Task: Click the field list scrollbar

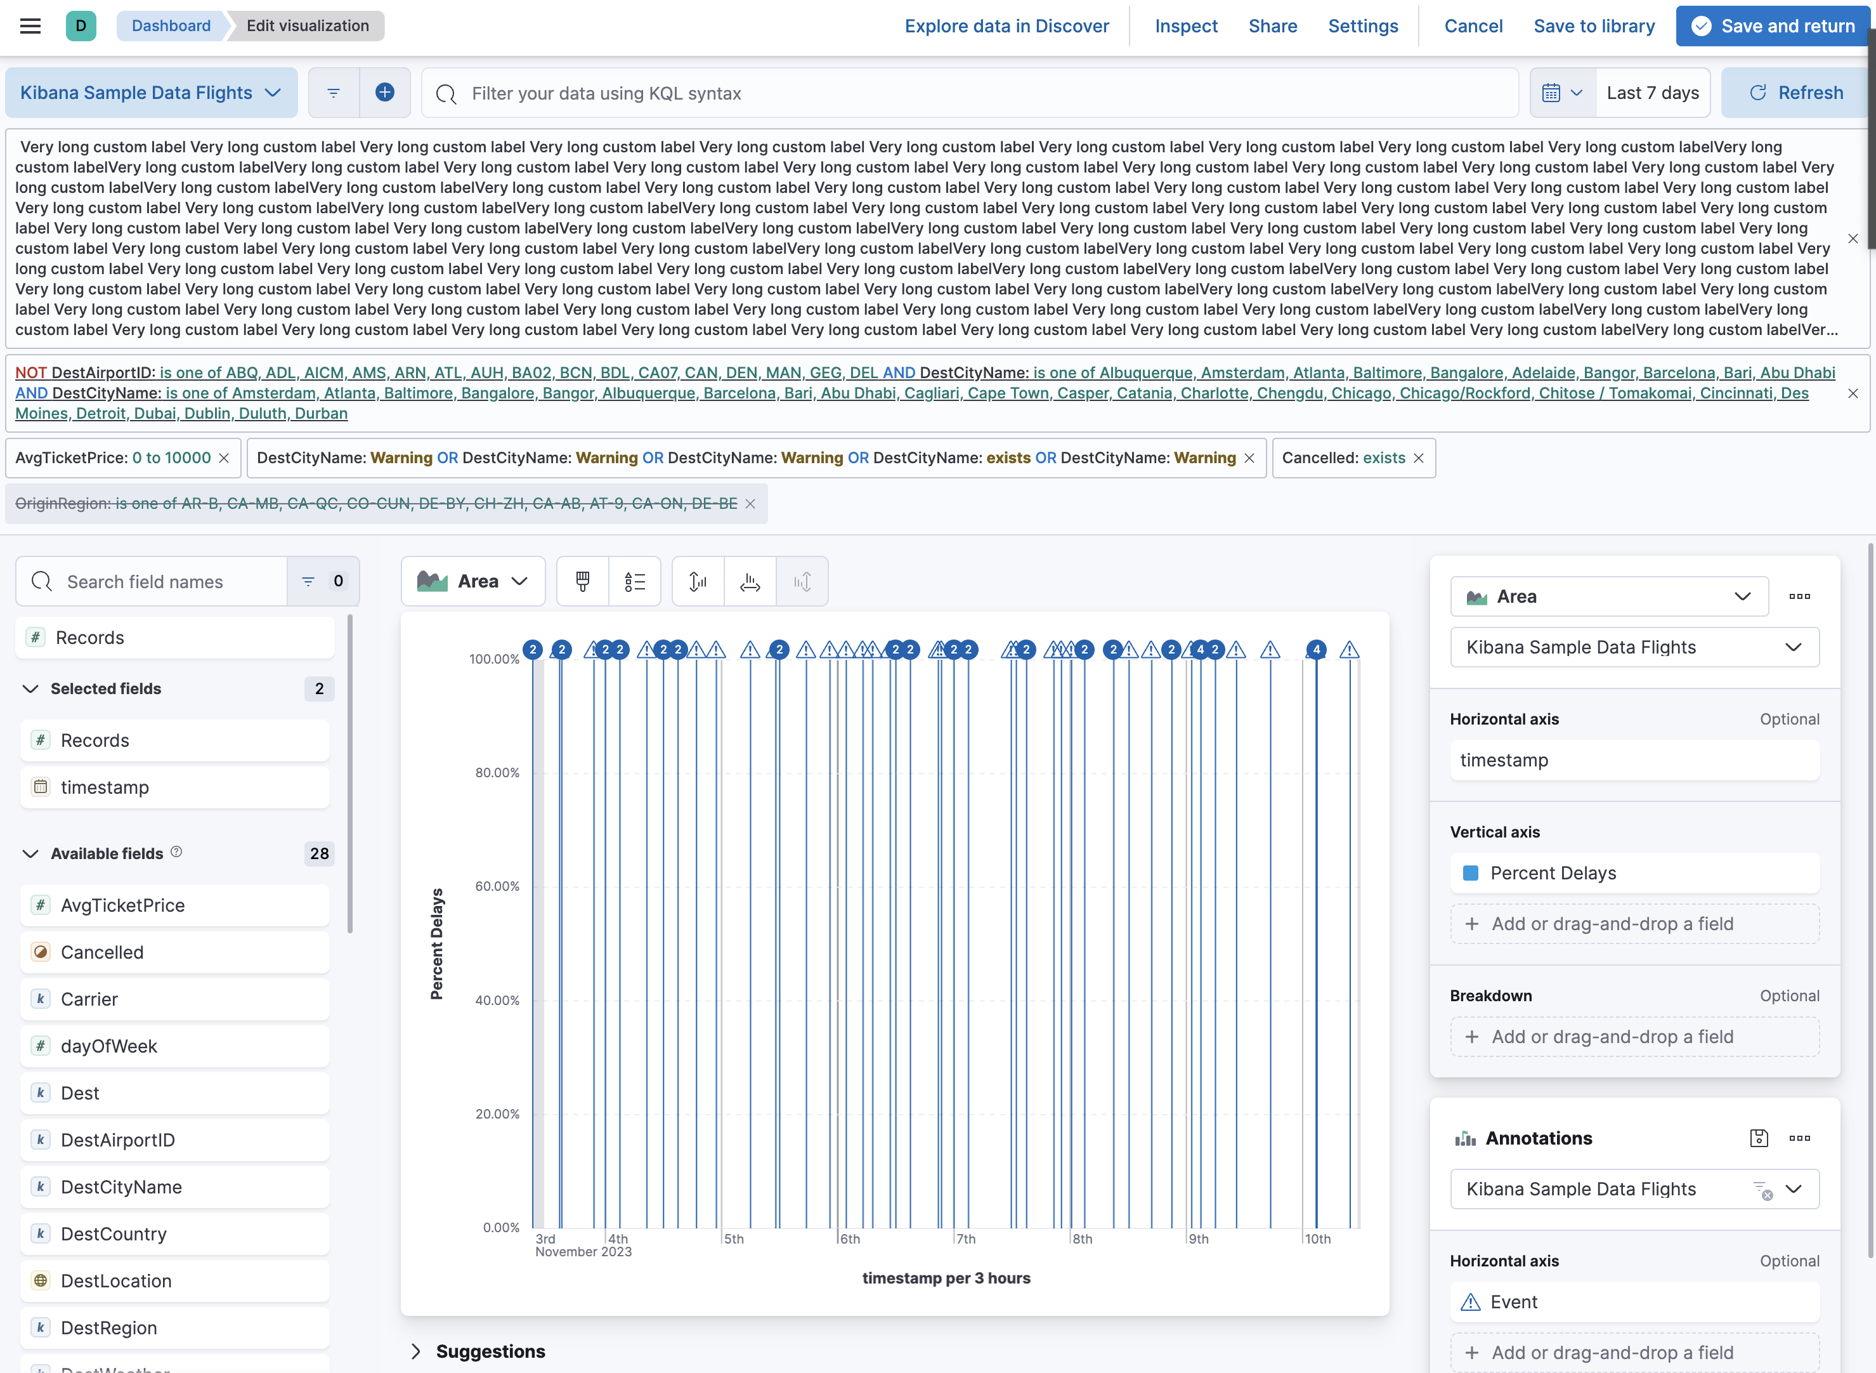Action: point(350,773)
